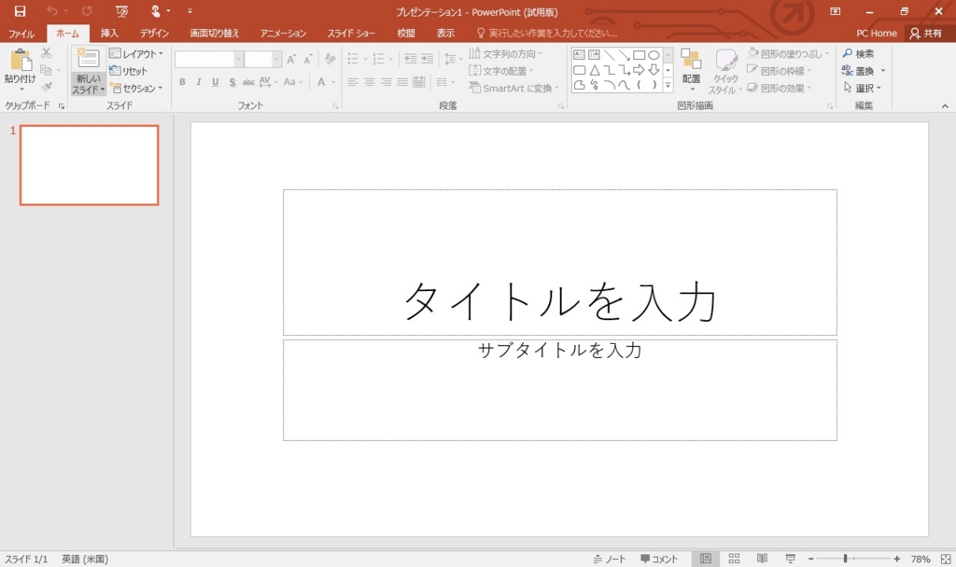Open Layout (レイアウト) dropdown
The image size is (956, 567).
pyautogui.click(x=136, y=53)
